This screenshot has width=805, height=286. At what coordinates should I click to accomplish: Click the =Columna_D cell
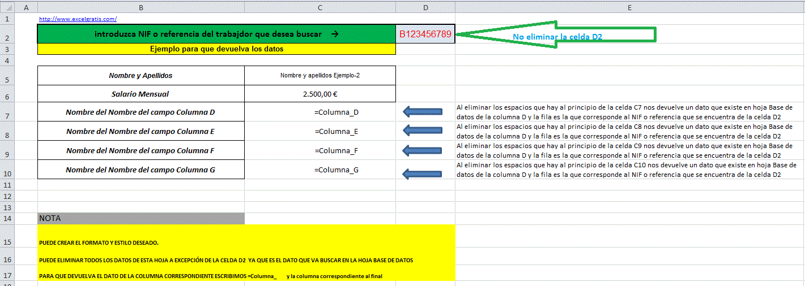point(320,112)
